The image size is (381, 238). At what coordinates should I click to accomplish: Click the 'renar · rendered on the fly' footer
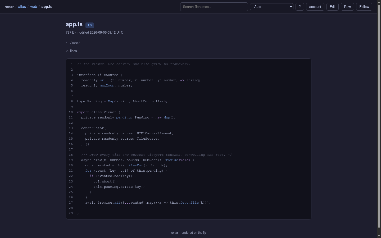point(188,233)
